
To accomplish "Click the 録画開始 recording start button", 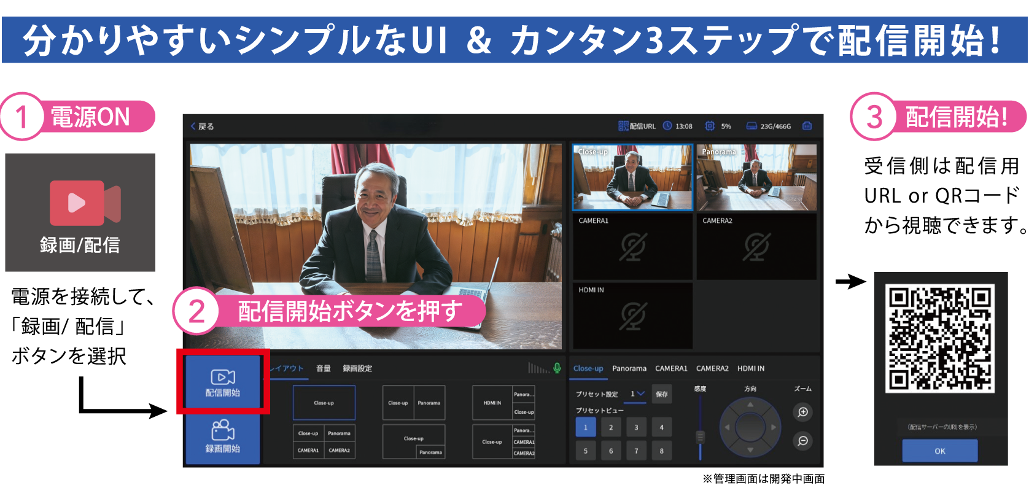I will (x=223, y=437).
